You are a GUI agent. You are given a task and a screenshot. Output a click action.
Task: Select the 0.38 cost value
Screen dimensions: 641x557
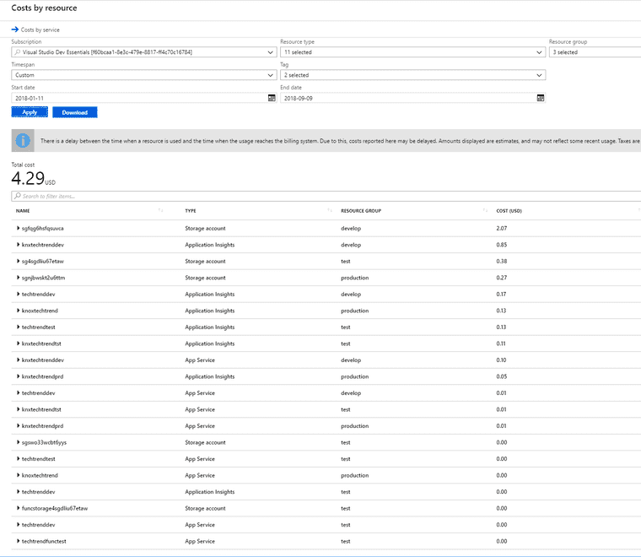[502, 261]
